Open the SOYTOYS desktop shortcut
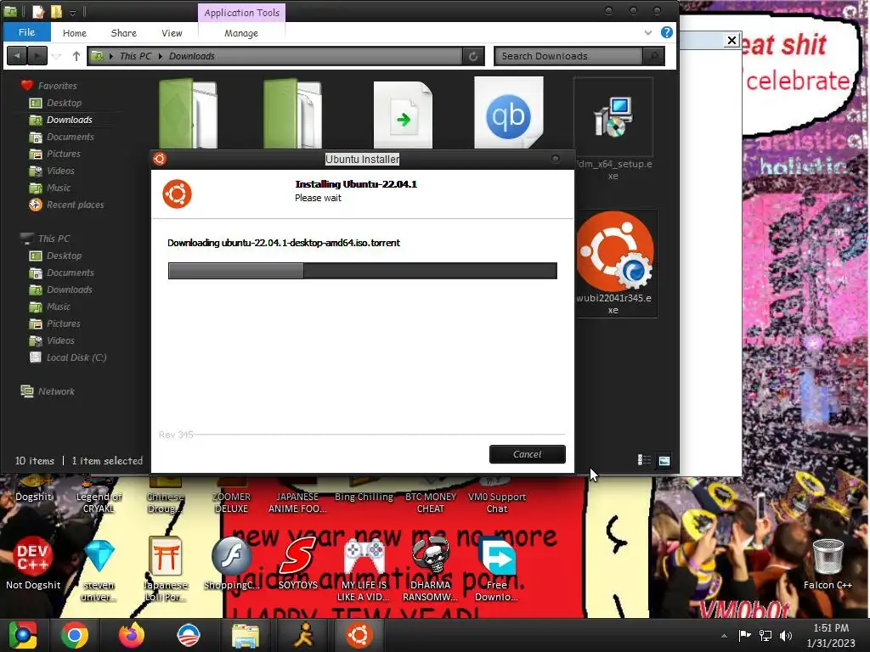The height and width of the screenshot is (652, 870). (x=298, y=563)
